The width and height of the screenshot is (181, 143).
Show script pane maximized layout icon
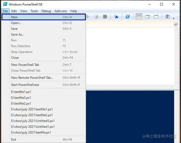(156, 17)
